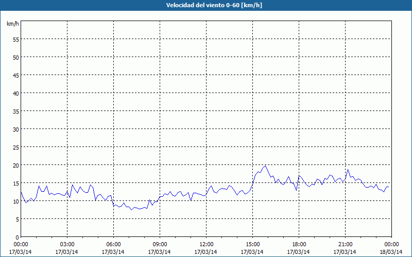Click the y-axis label 55

[x=16, y=40]
